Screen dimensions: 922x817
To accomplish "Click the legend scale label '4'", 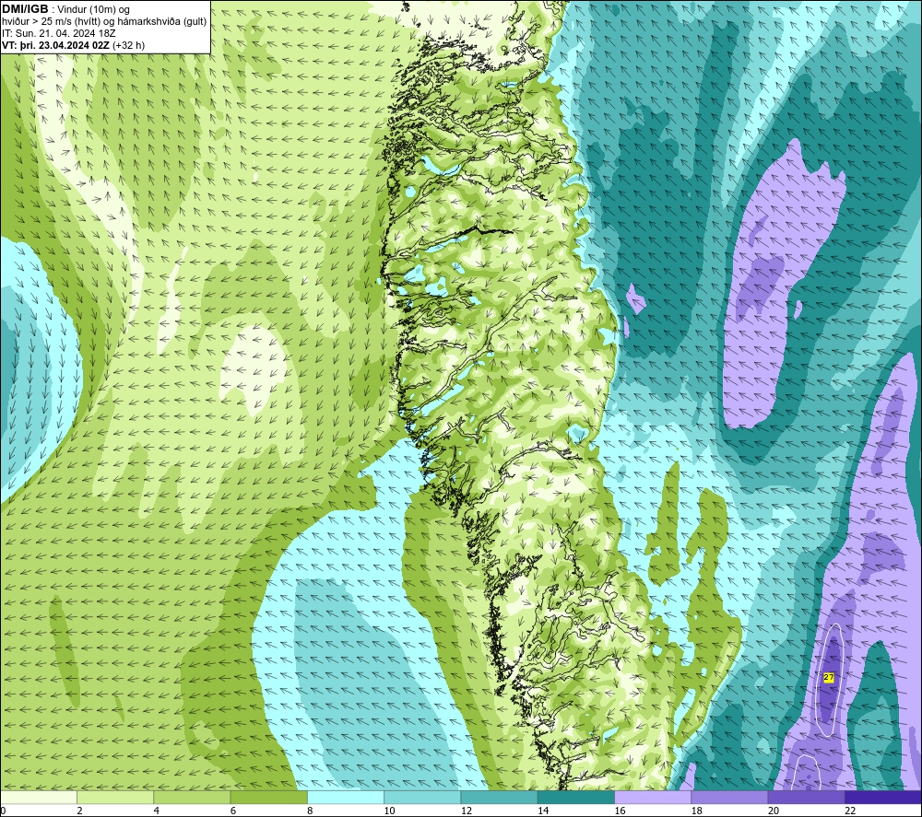I will tap(157, 811).
